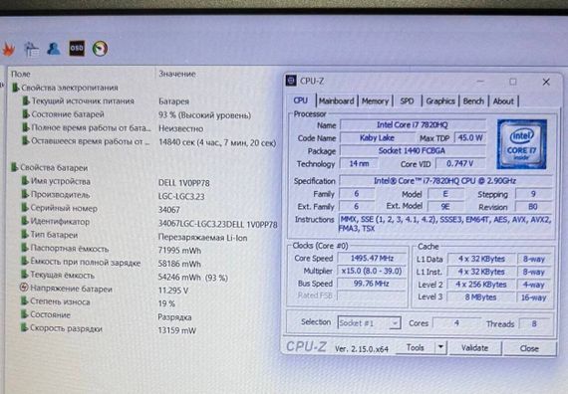
Task: Minimize the CPU-Z window
Action: (480, 82)
